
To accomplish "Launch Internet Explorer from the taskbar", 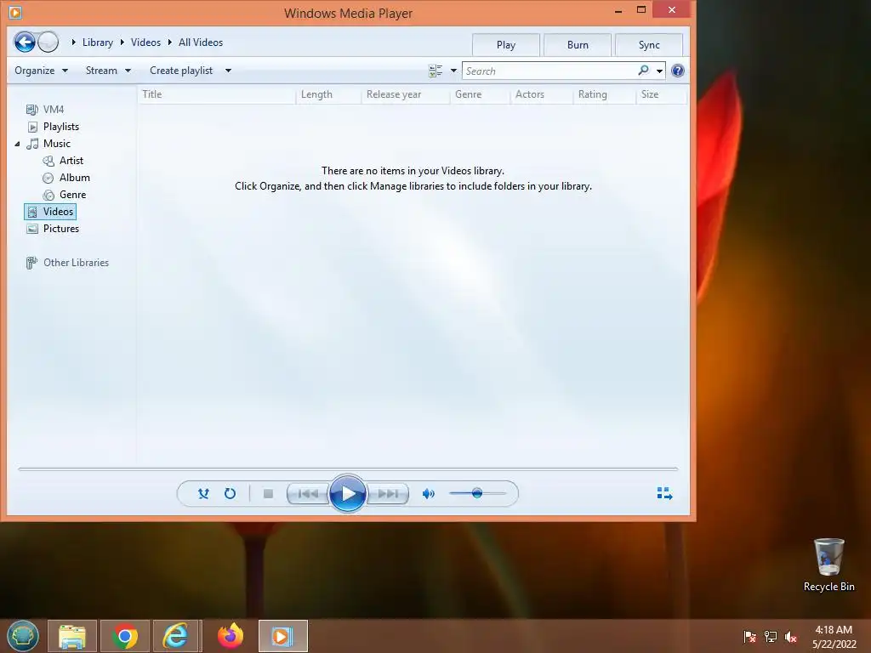I will tap(176, 636).
